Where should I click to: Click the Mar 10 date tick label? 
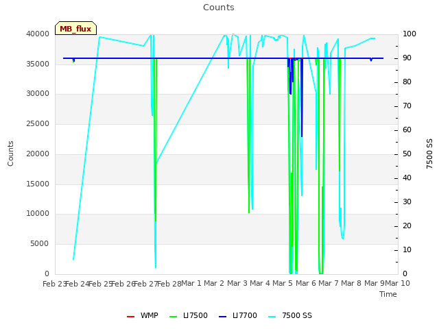click(398, 283)
